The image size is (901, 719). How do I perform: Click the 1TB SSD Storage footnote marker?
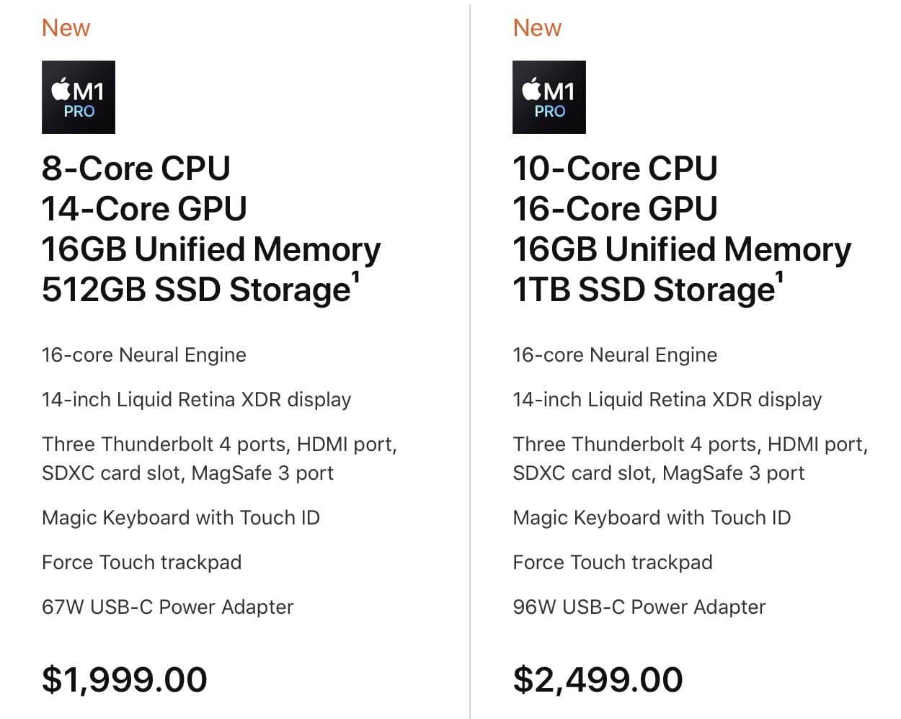click(x=779, y=276)
